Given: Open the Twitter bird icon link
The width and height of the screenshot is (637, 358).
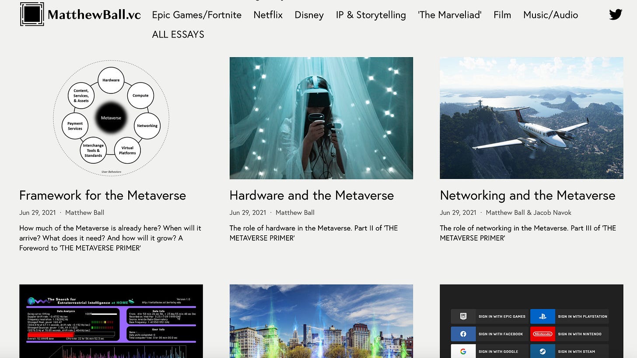Looking at the screenshot, I should click(x=616, y=14).
